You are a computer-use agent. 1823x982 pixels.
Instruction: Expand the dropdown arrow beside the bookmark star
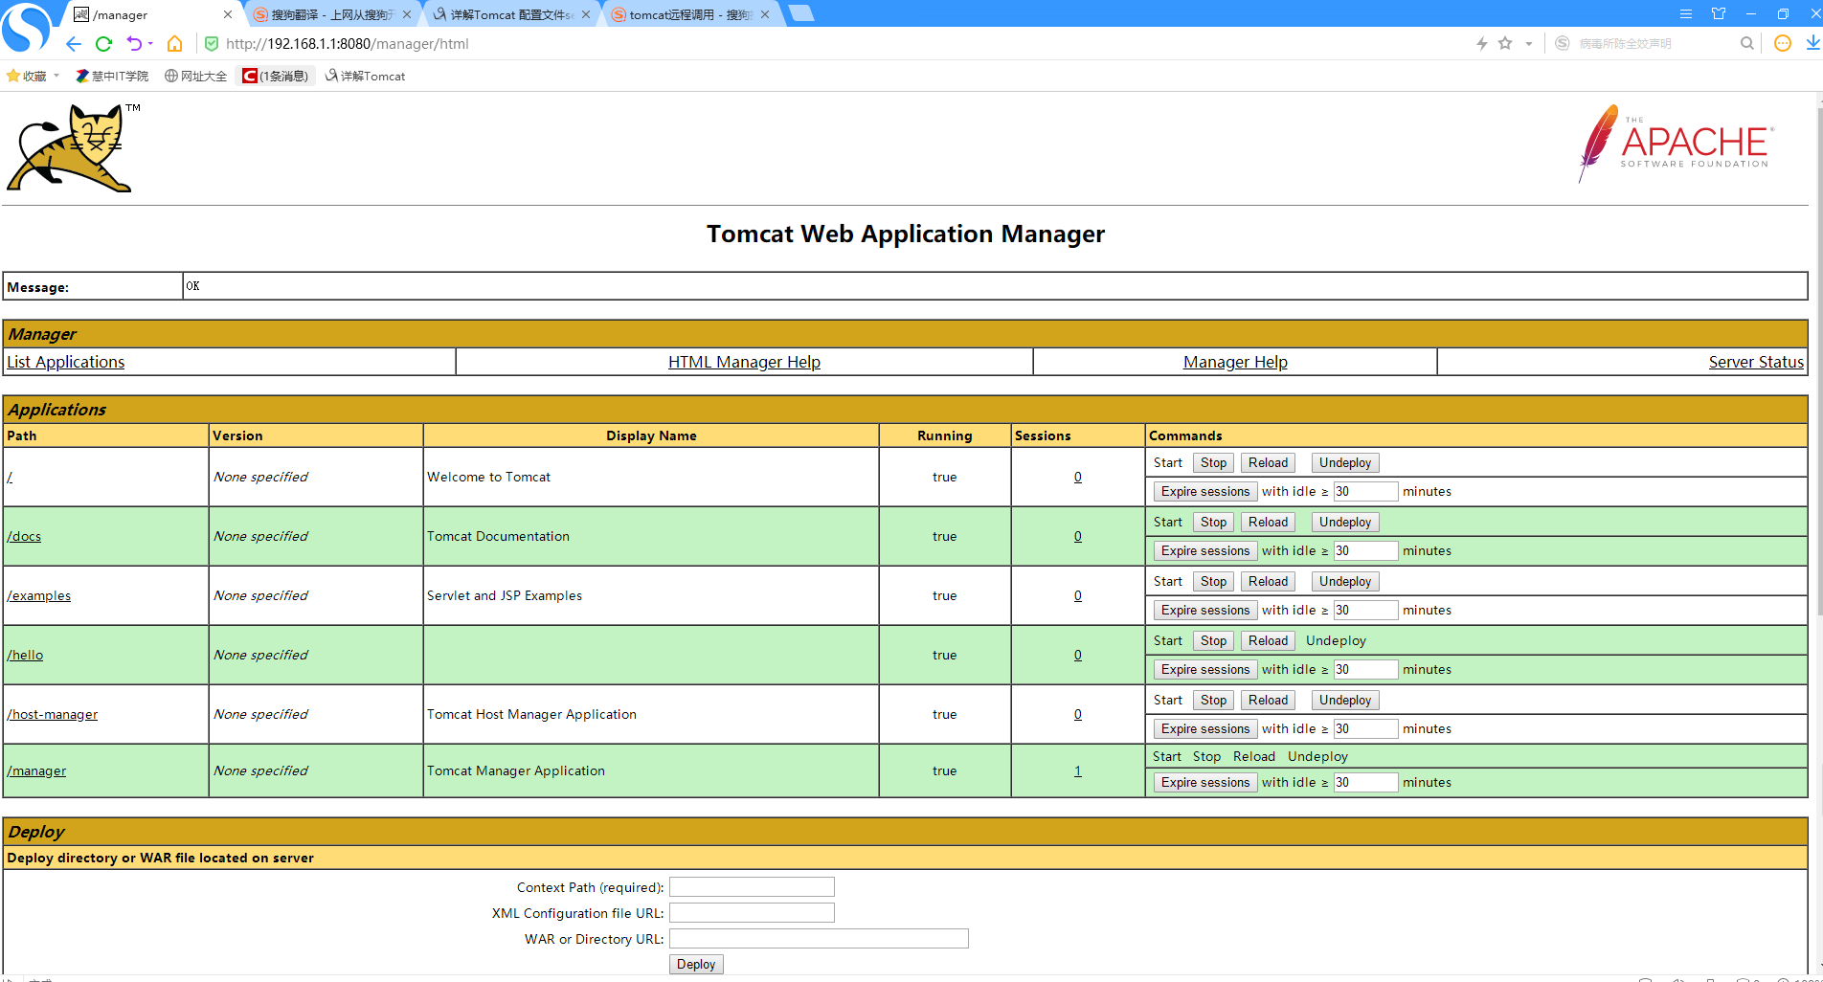click(1529, 44)
